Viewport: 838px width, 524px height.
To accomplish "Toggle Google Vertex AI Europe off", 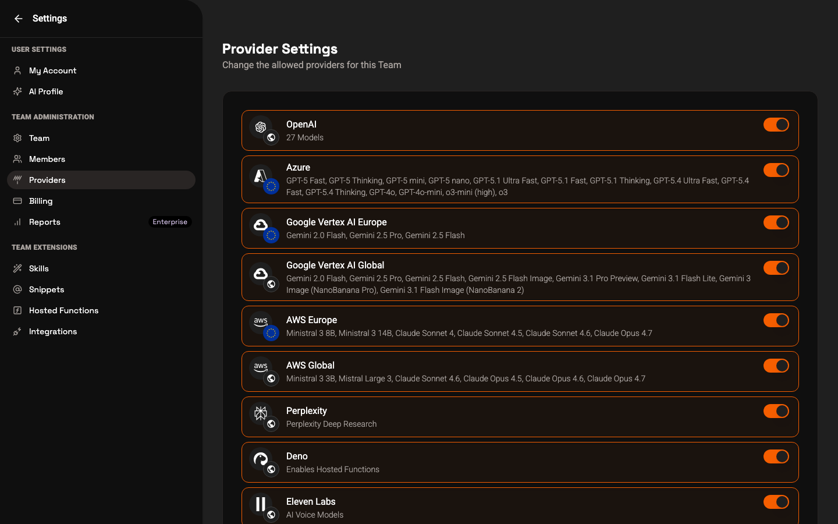I will (x=776, y=222).
